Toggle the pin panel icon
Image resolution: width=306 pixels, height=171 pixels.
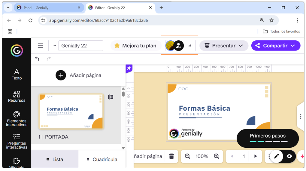[129, 68]
